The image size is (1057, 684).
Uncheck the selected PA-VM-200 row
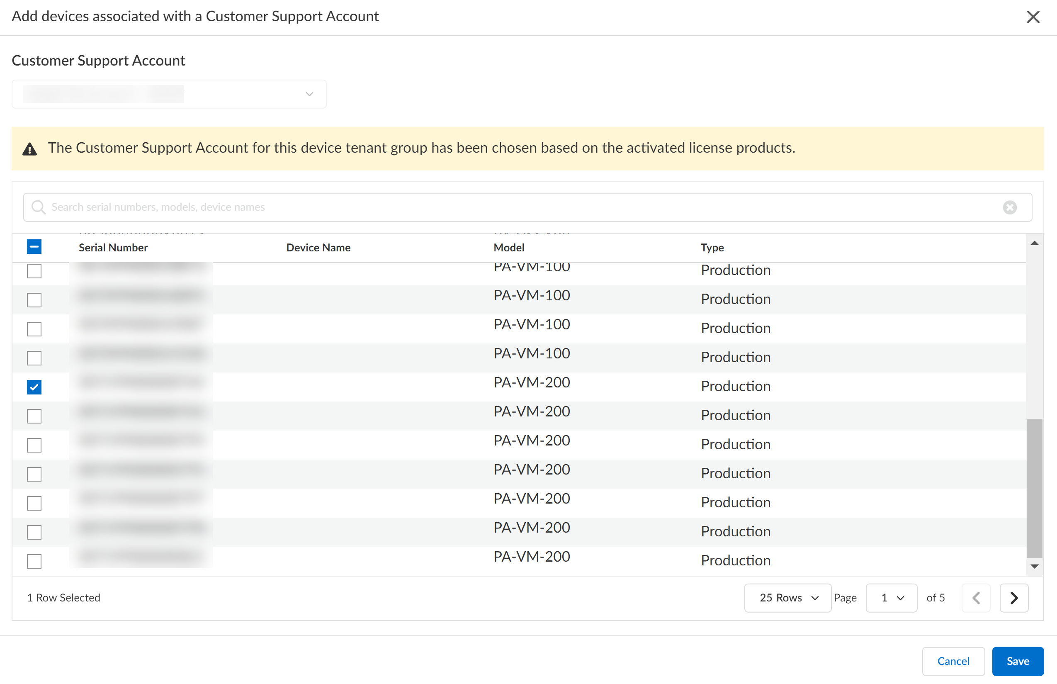(34, 387)
